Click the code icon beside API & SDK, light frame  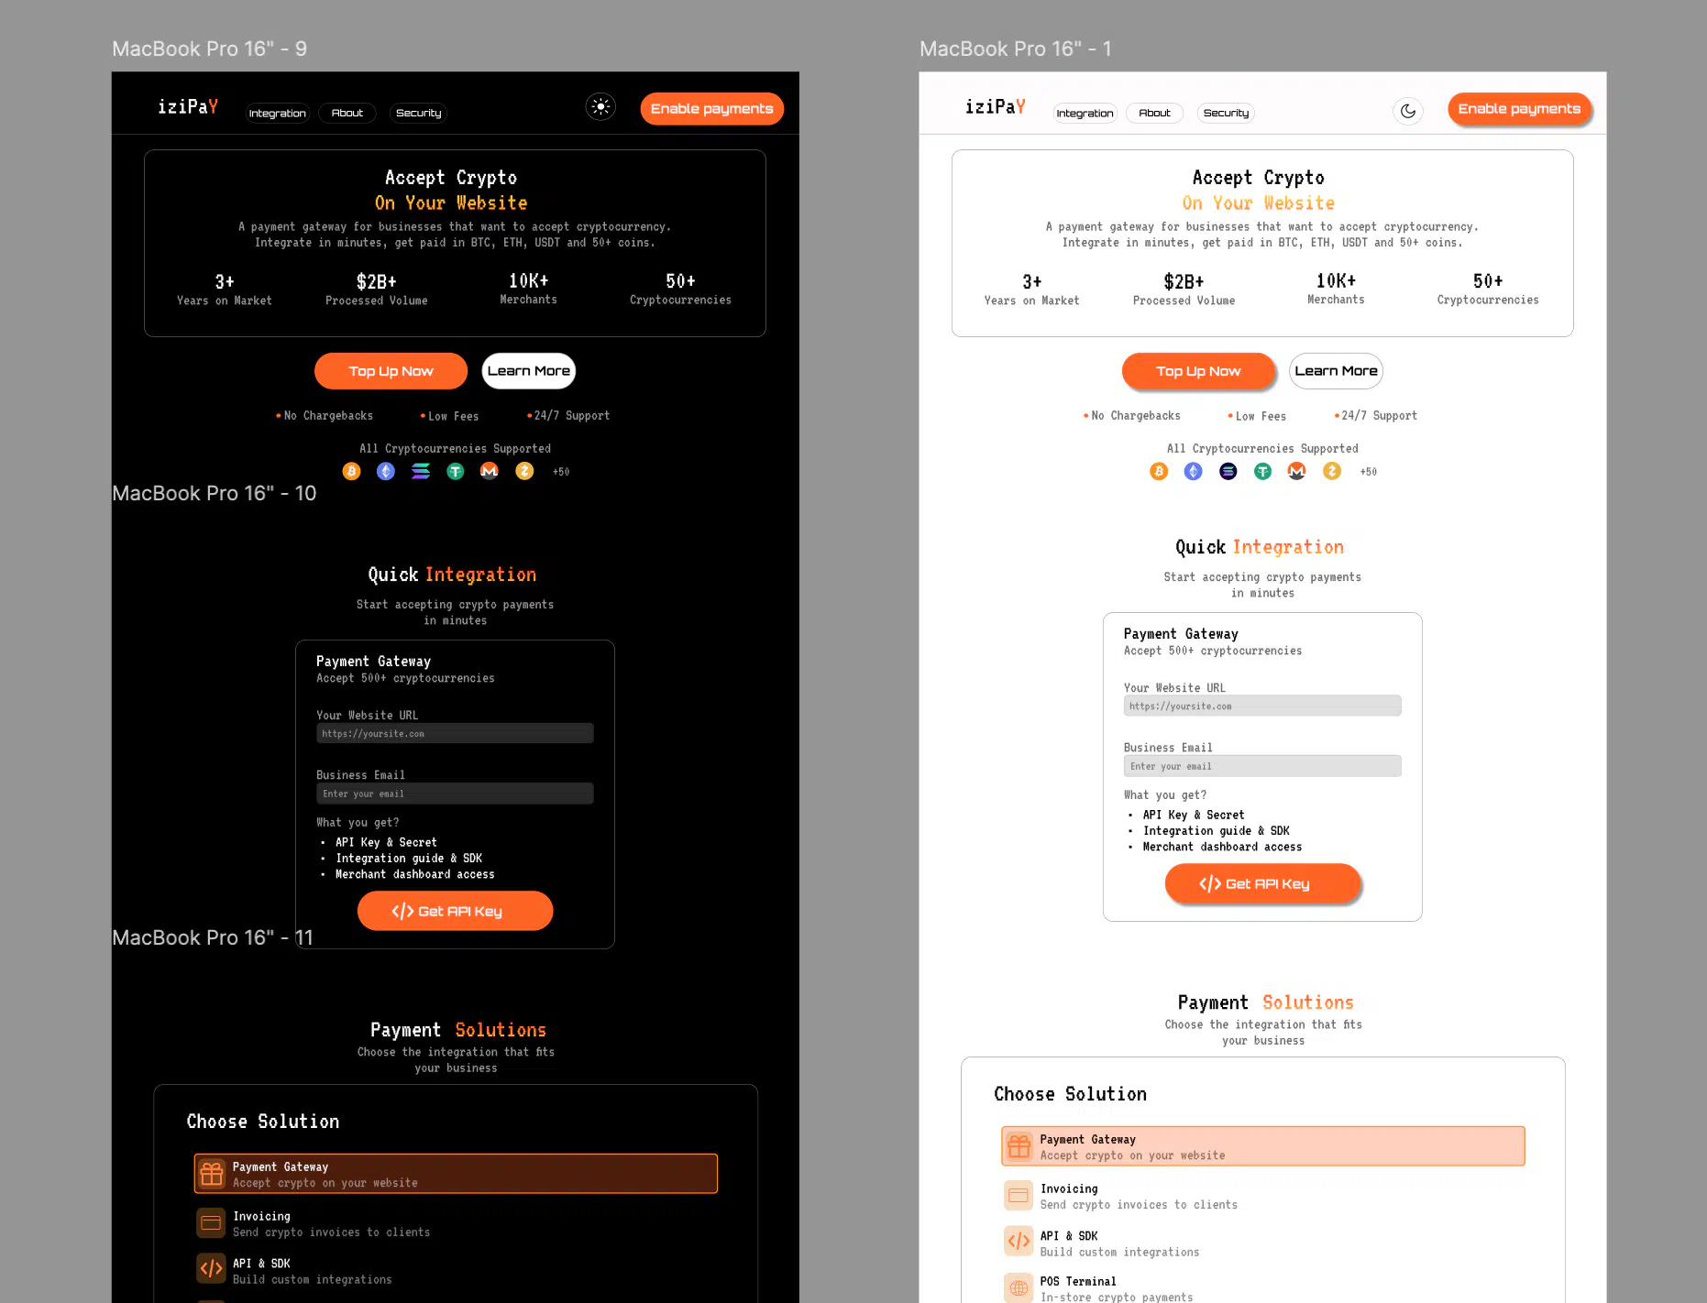(x=1019, y=1242)
